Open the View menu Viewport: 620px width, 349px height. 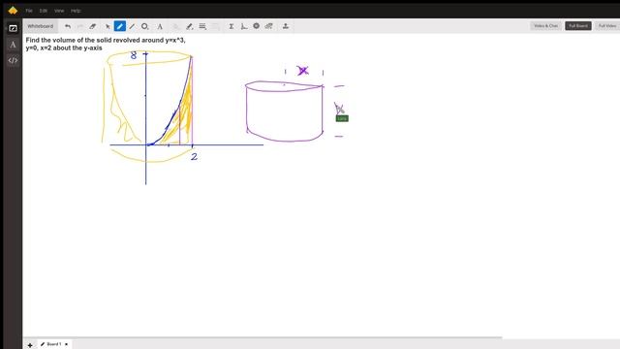59,11
